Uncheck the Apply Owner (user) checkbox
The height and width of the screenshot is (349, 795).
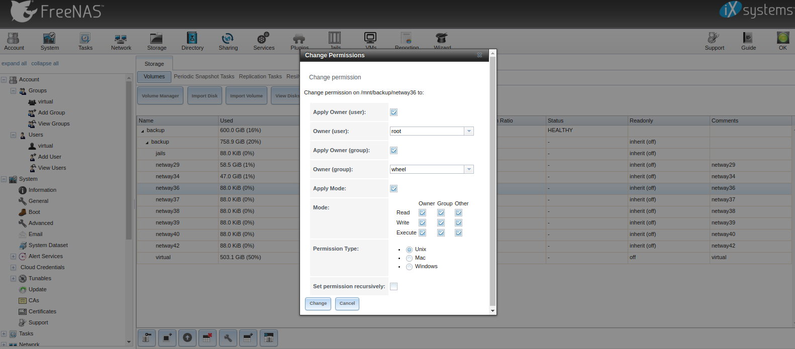[393, 112]
